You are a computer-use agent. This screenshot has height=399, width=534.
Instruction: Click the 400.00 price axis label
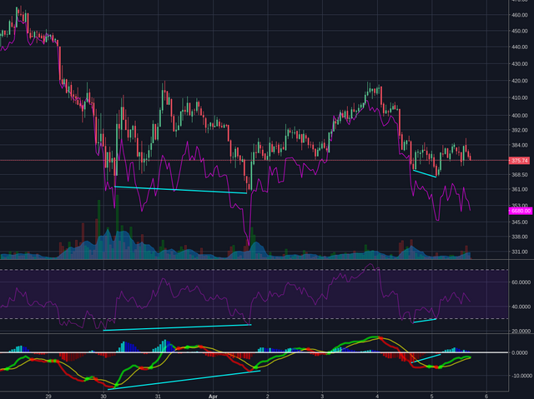click(520, 116)
